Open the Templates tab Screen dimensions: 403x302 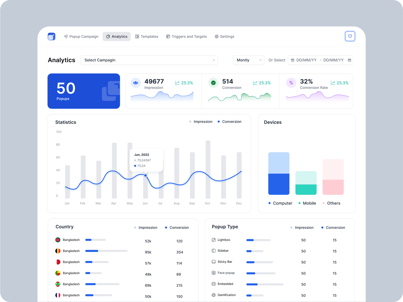tap(147, 37)
